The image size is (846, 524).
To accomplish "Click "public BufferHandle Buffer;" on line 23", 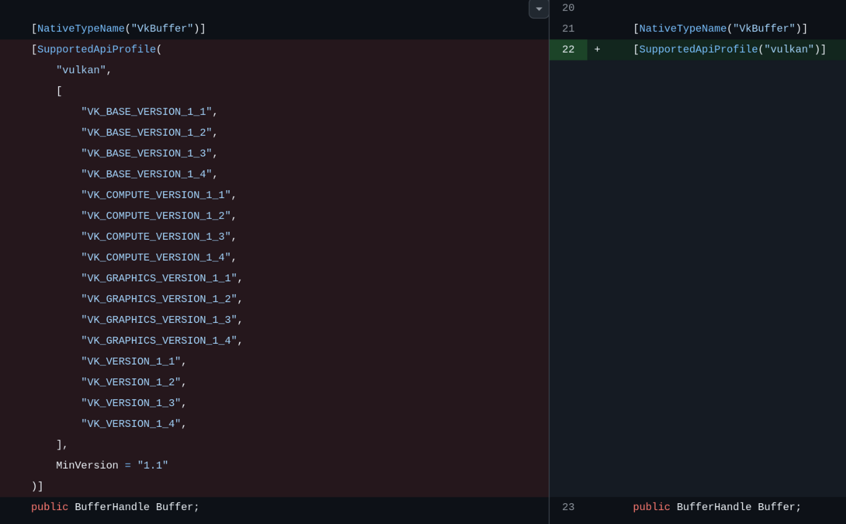I will [717, 507].
